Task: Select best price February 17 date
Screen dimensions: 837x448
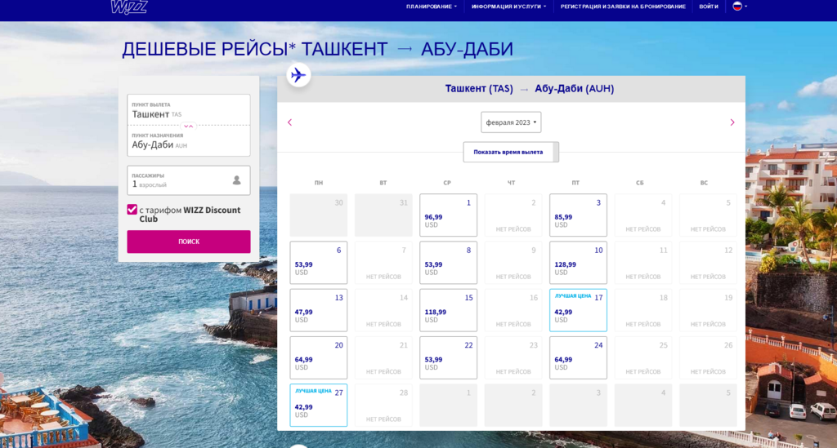Action: (578, 310)
